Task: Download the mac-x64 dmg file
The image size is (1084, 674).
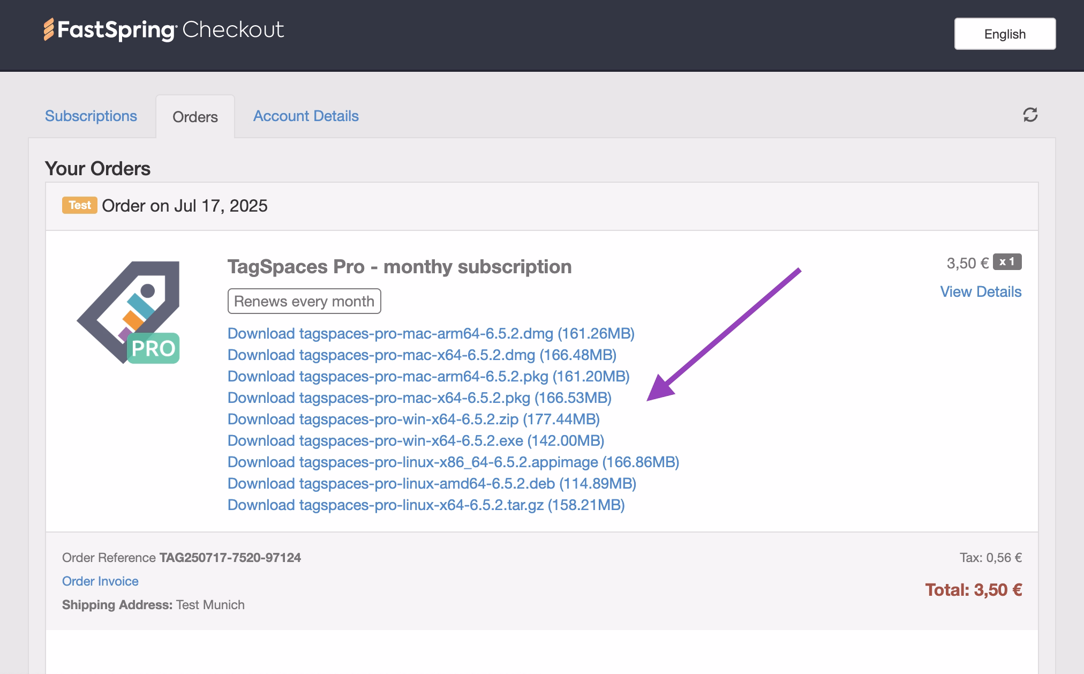Action: click(x=421, y=355)
